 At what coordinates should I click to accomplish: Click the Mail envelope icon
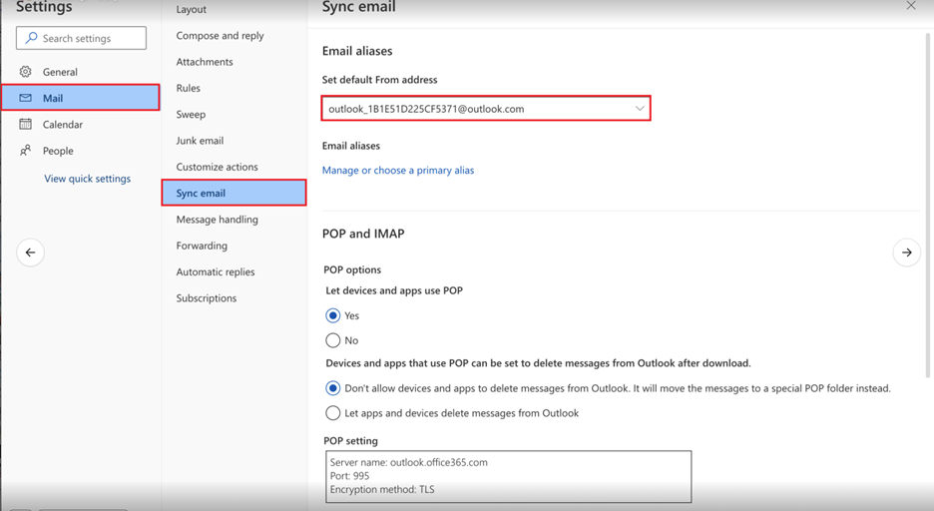coord(26,98)
